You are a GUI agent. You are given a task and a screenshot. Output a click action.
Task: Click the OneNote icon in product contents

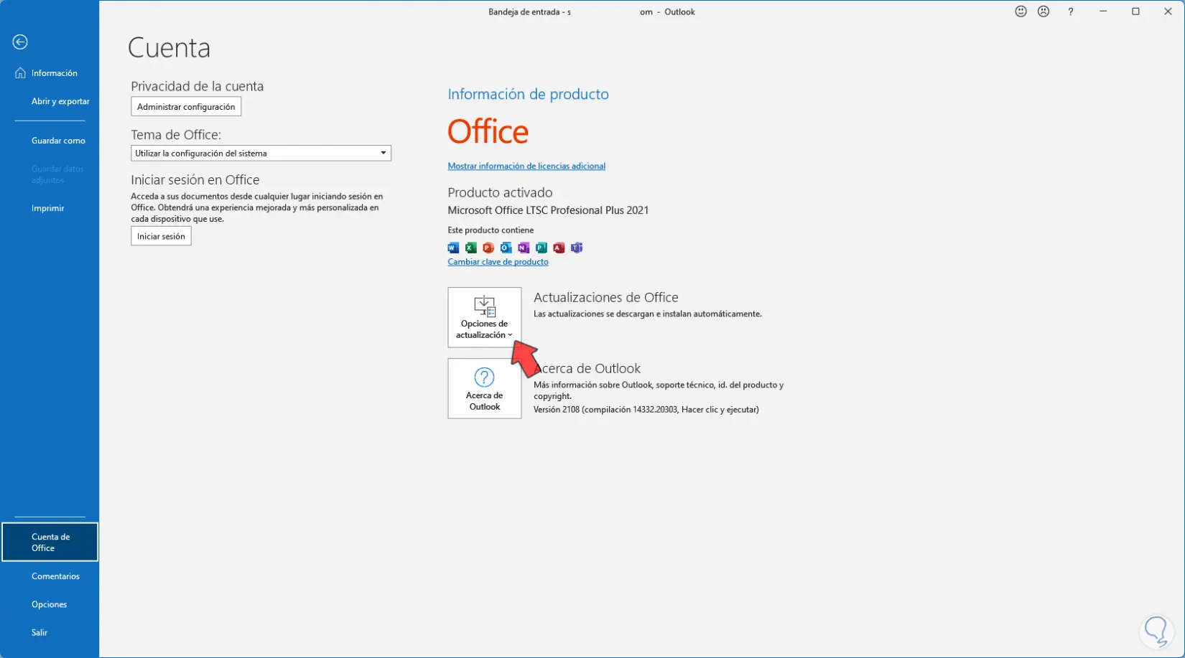click(524, 248)
